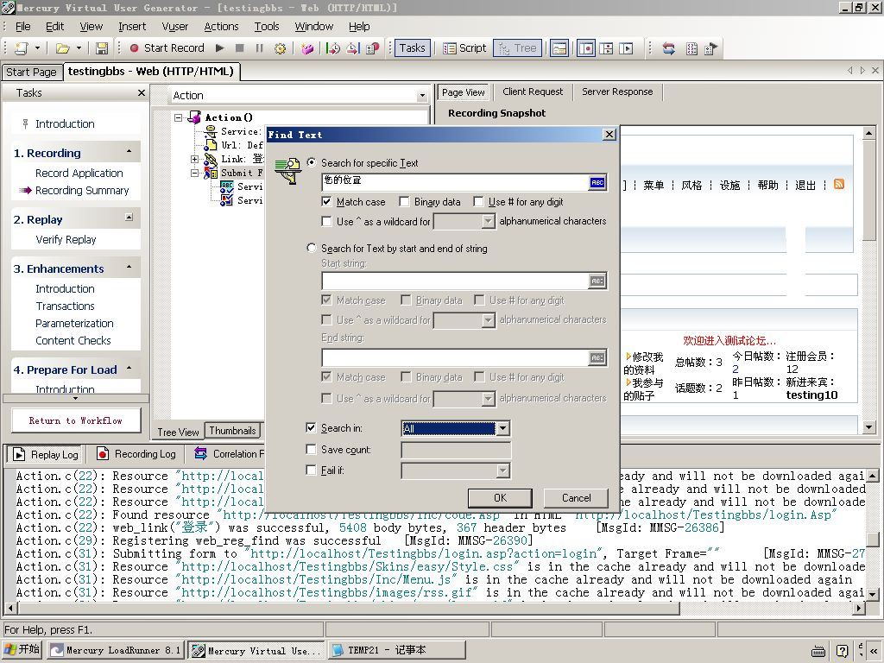Switch to Tree View bottom tab
This screenshot has width=884, height=663.
[178, 432]
